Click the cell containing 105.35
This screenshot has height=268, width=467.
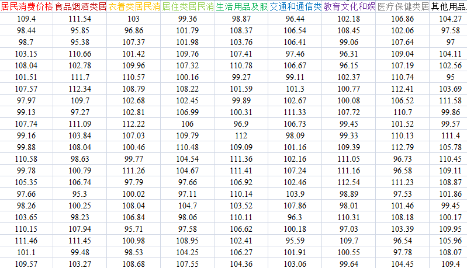coord(26,182)
